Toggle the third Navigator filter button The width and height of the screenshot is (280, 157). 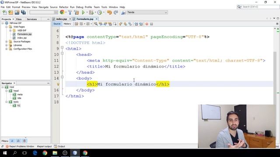point(24,141)
